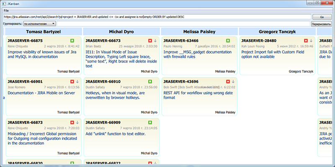335x167 pixels.
Task: Click issue key JRASERVER-28480
Action: tap(259, 40)
